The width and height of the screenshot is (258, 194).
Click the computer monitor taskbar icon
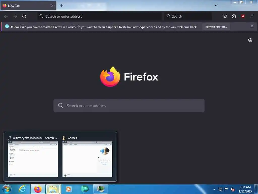pos(101,189)
